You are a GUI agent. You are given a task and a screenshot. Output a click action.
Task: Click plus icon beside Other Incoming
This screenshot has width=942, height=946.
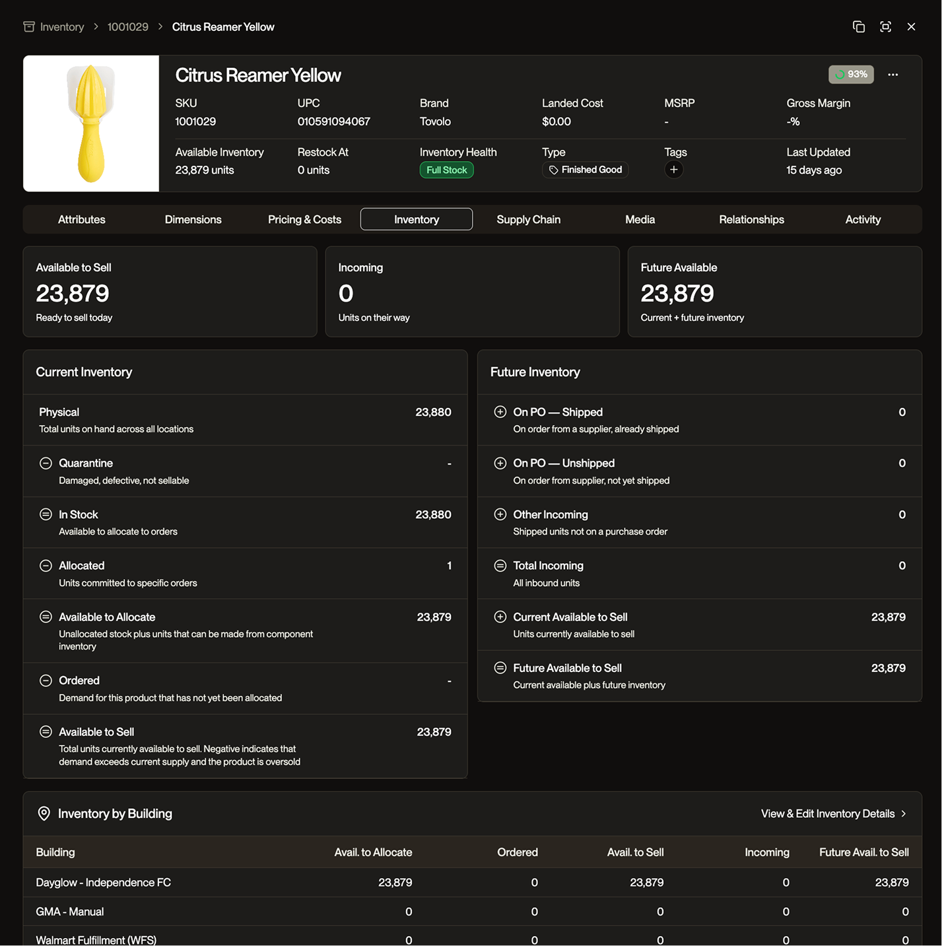pyautogui.click(x=500, y=514)
